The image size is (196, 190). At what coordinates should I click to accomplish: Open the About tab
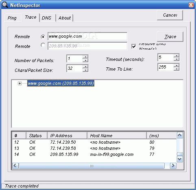(x=65, y=18)
